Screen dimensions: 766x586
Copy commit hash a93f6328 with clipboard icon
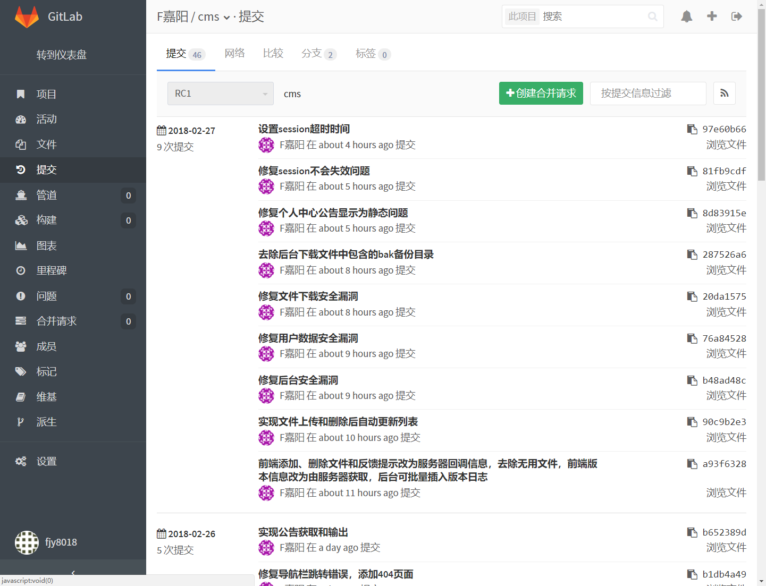point(692,464)
